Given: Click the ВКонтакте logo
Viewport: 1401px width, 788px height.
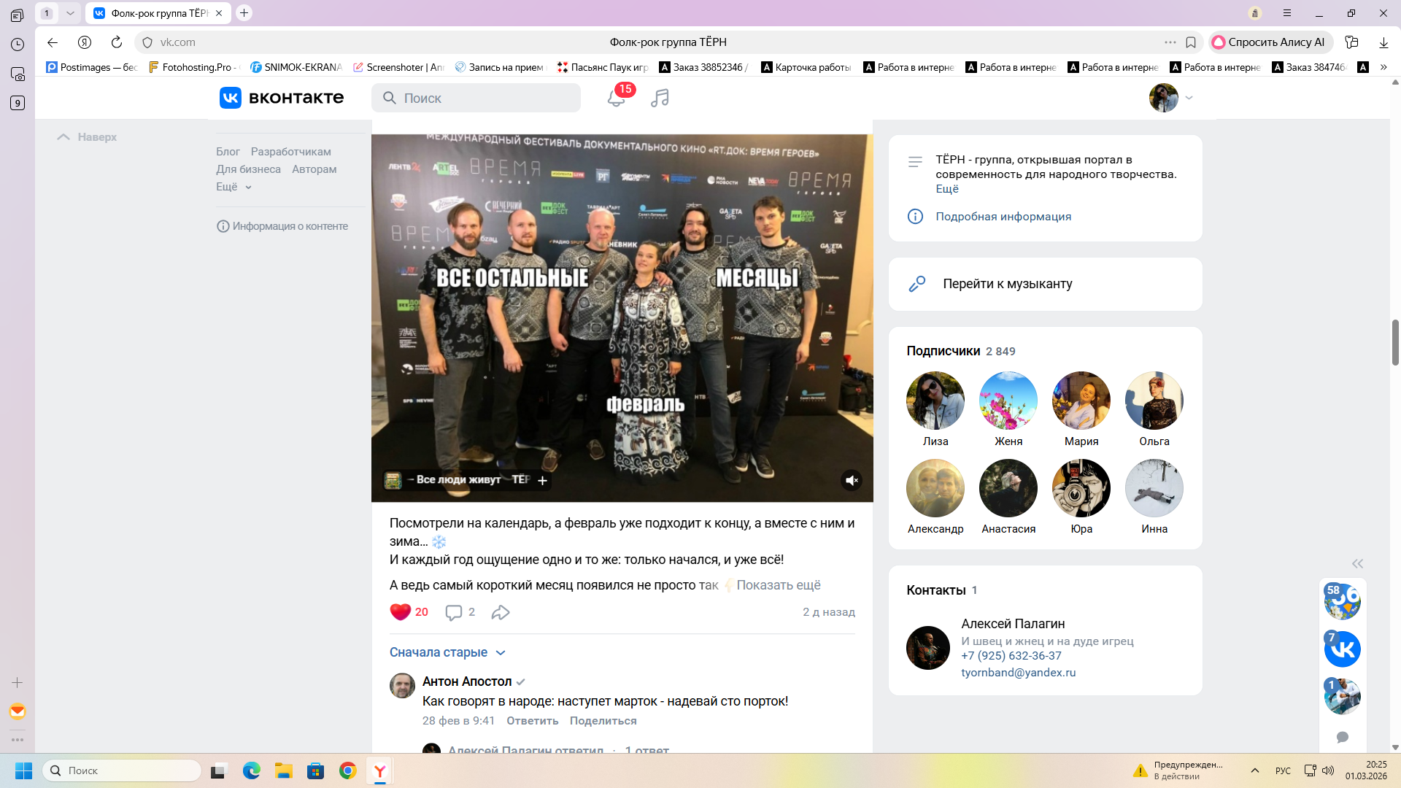Looking at the screenshot, I should [282, 98].
